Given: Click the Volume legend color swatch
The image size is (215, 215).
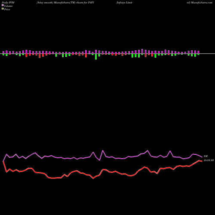Looking at the screenshot, I should (x=3, y=5).
